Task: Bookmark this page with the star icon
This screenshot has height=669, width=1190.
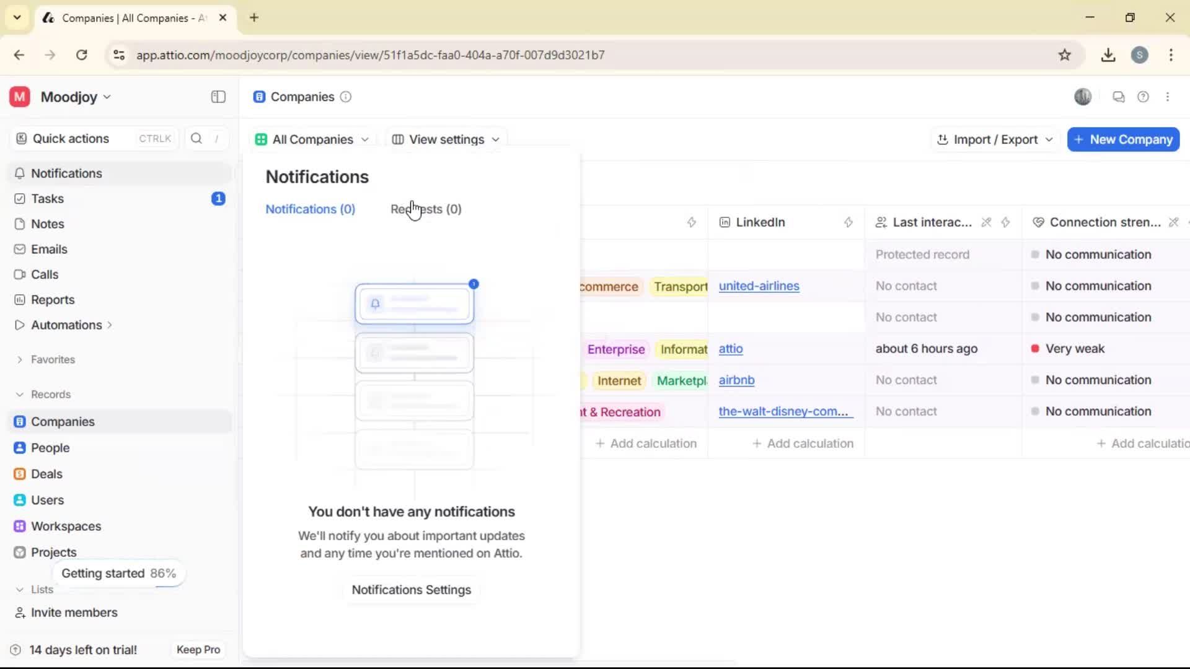Action: [x=1065, y=55]
